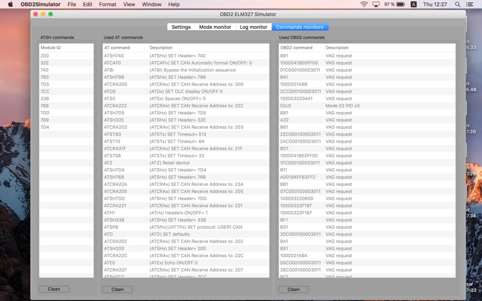This screenshot has width=482, height=301.
Task: Select the 10000322F197 command row
Action: tap(367, 205)
